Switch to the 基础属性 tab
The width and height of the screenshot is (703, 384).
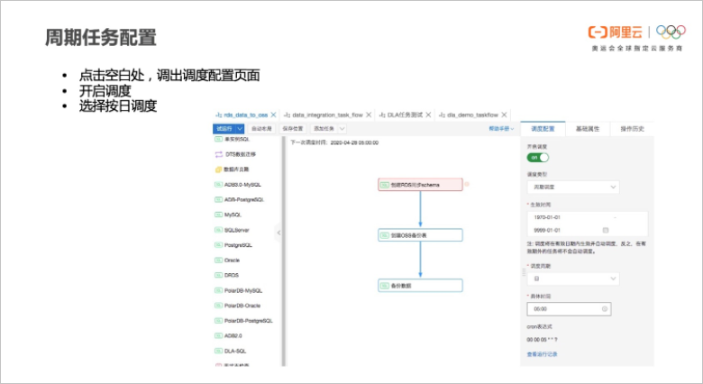(588, 129)
